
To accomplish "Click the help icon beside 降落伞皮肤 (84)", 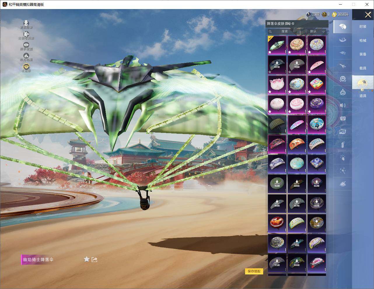I will click(293, 24).
